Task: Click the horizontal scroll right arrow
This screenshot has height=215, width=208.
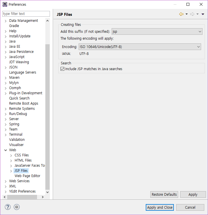Action: [x=42, y=197]
